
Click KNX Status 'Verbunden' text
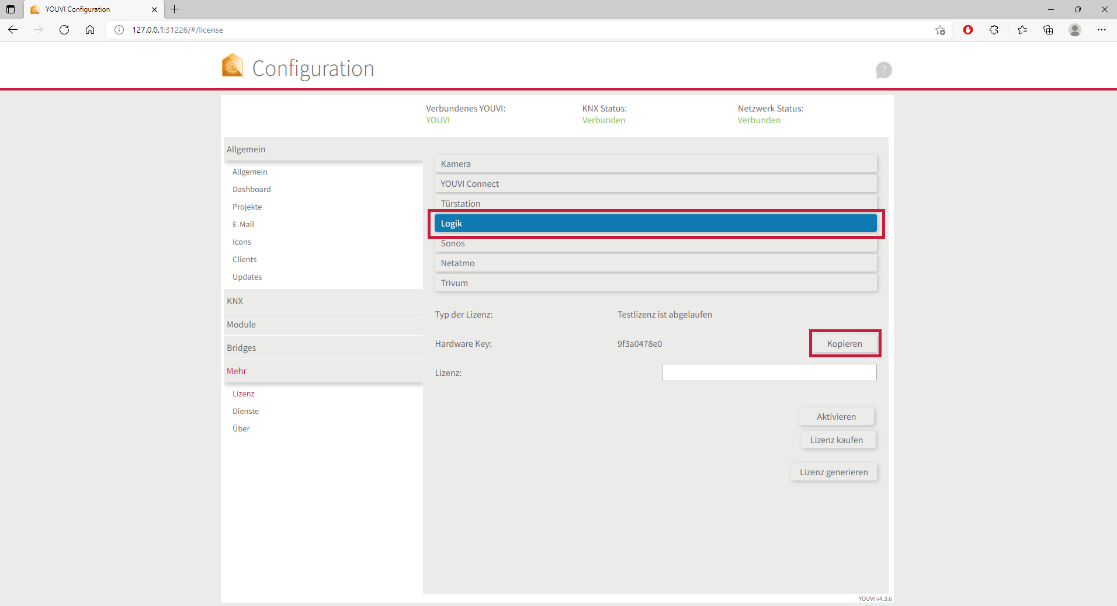603,120
